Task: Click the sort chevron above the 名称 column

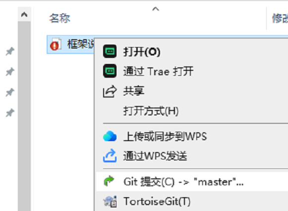Action: 156,9
